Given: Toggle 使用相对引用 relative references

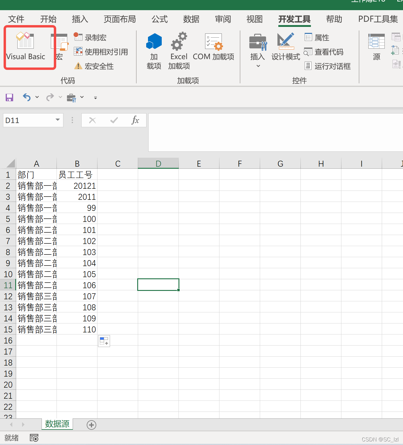Looking at the screenshot, I should coord(101,52).
